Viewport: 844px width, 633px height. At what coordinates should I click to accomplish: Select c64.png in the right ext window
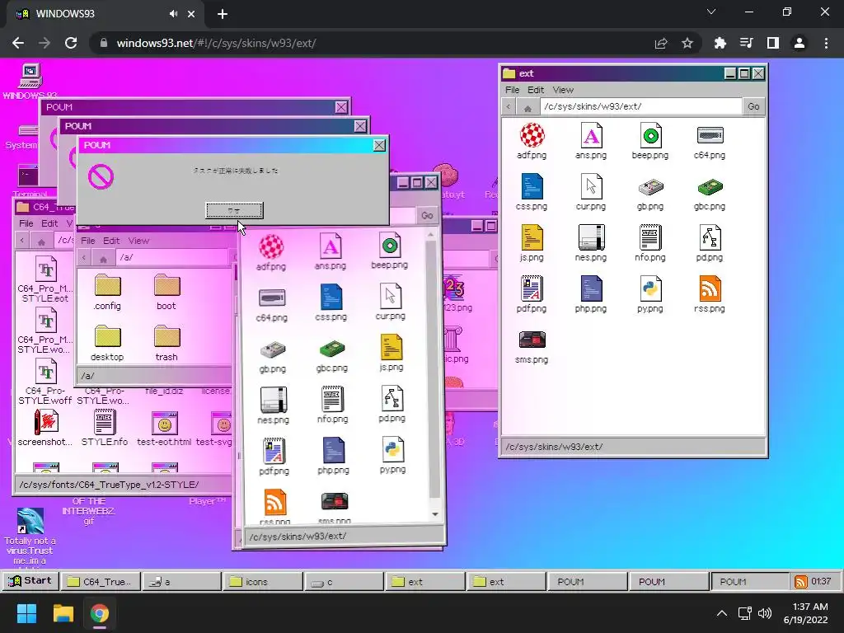pos(710,141)
